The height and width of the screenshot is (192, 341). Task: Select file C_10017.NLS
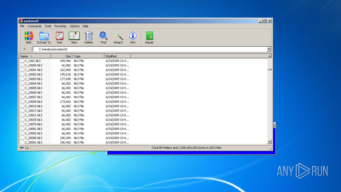pyautogui.click(x=33, y=111)
